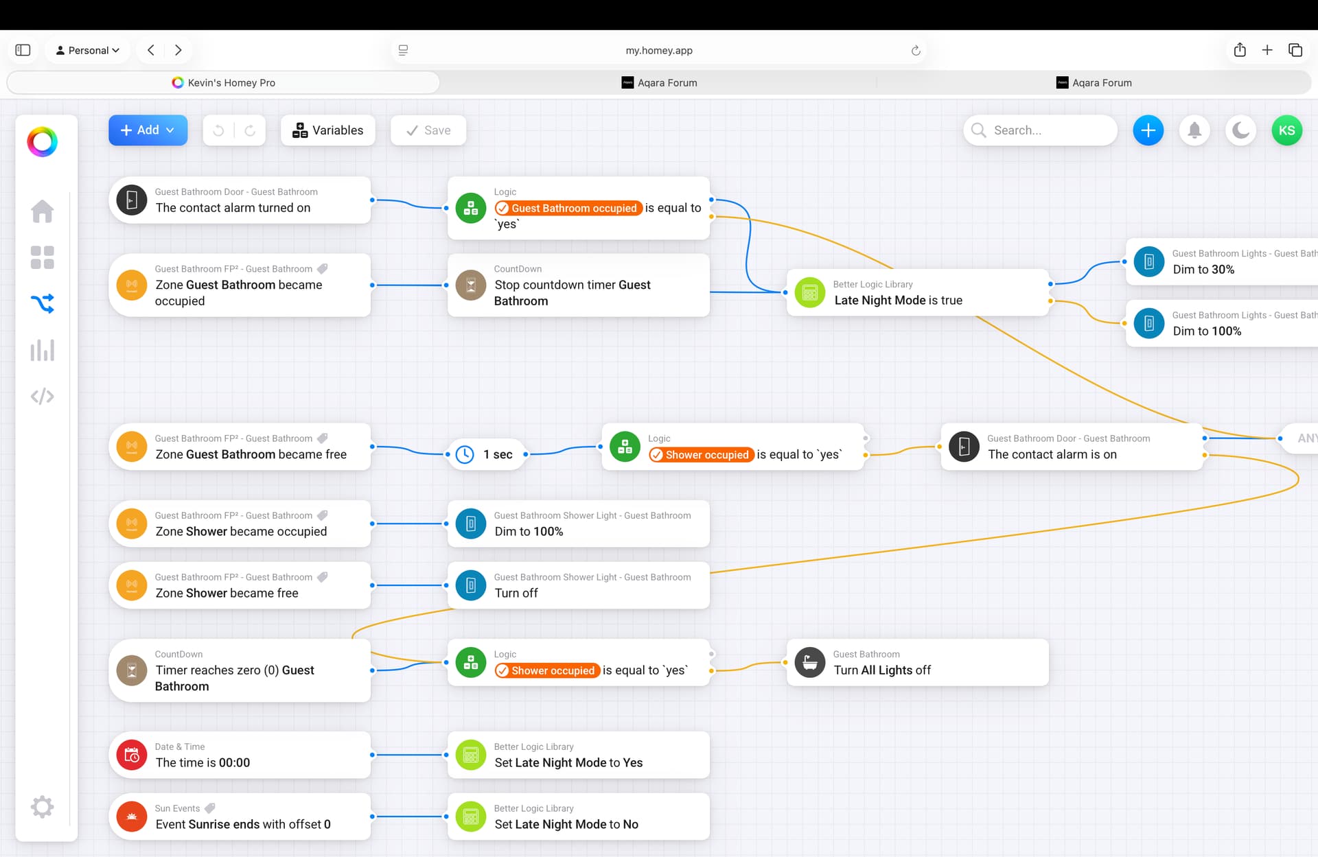The height and width of the screenshot is (857, 1318).
Task: Click the notifications bell icon
Action: coord(1194,130)
